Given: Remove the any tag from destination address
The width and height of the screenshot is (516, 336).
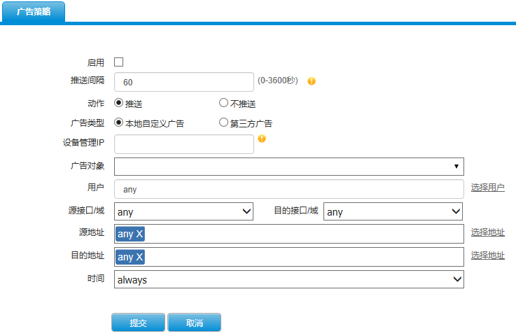Looking at the screenshot, I should [x=139, y=257].
